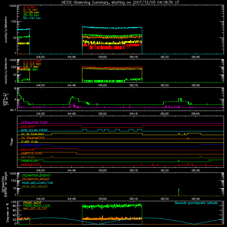Click the BAD_PACKETS flag label
The width and height of the screenshot is (227, 227).
pyautogui.click(x=31, y=165)
